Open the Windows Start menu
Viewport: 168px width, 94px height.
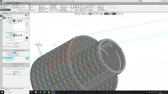[x=2, y=92]
